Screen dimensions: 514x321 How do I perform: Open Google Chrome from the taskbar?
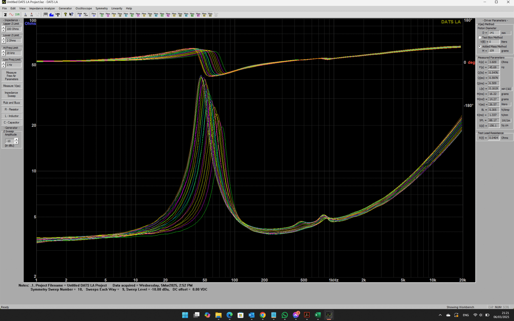(262, 315)
